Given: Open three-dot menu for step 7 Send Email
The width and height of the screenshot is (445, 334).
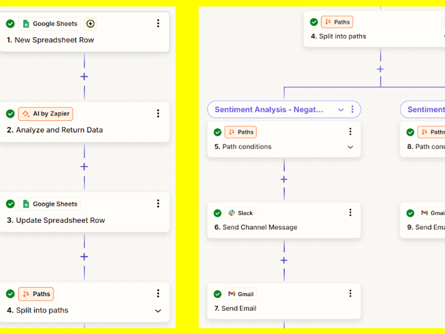Looking at the screenshot, I should click(x=350, y=293).
